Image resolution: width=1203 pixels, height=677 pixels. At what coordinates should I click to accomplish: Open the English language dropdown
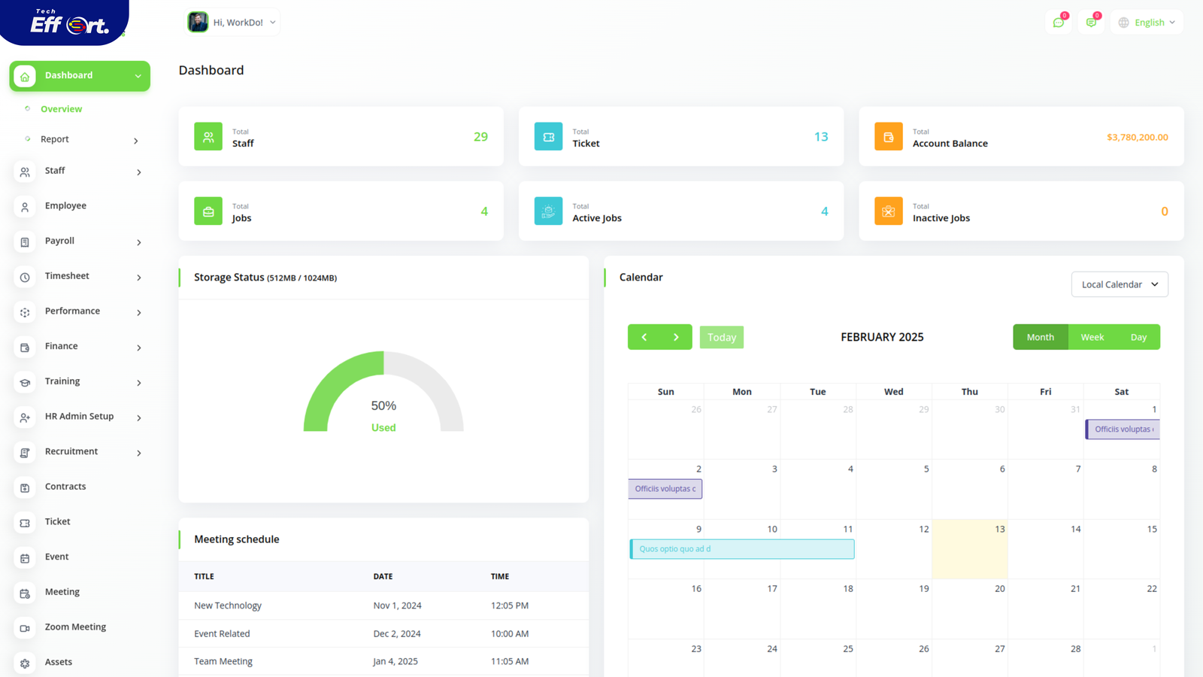[1147, 23]
